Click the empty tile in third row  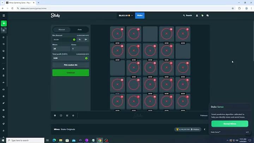click(117, 68)
